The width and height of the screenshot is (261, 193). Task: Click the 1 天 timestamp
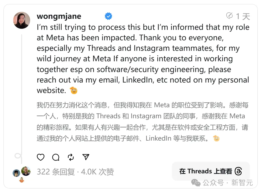pyautogui.click(x=243, y=16)
